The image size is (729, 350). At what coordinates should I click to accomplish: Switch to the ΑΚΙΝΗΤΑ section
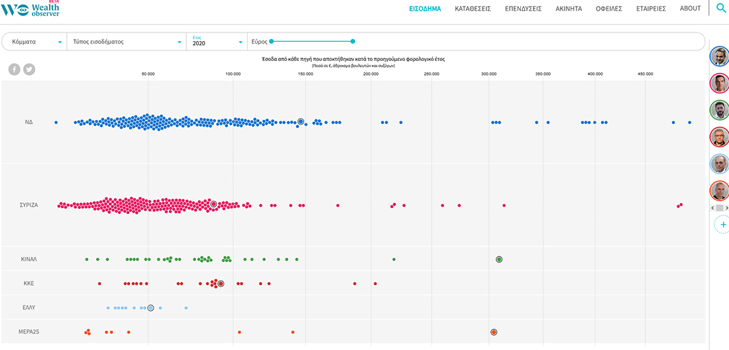pyautogui.click(x=569, y=9)
